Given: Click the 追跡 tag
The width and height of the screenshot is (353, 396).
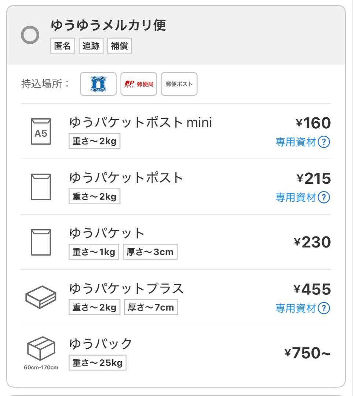Looking at the screenshot, I should [91, 47].
